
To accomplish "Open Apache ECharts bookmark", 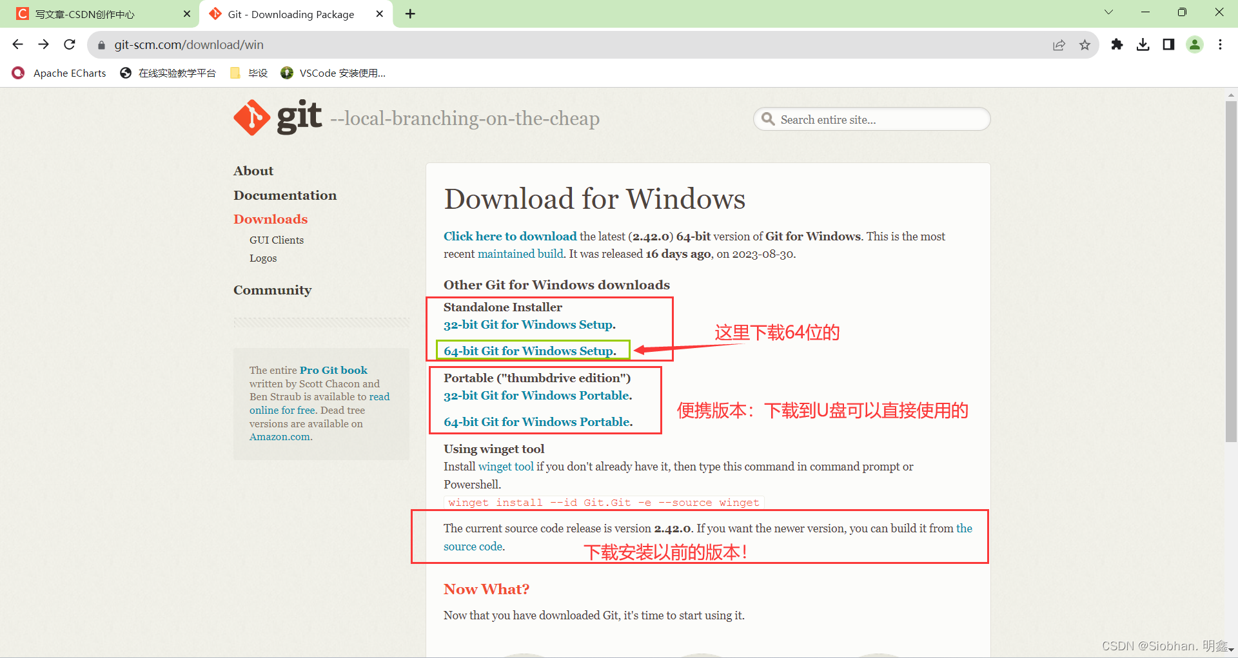I will [x=59, y=73].
